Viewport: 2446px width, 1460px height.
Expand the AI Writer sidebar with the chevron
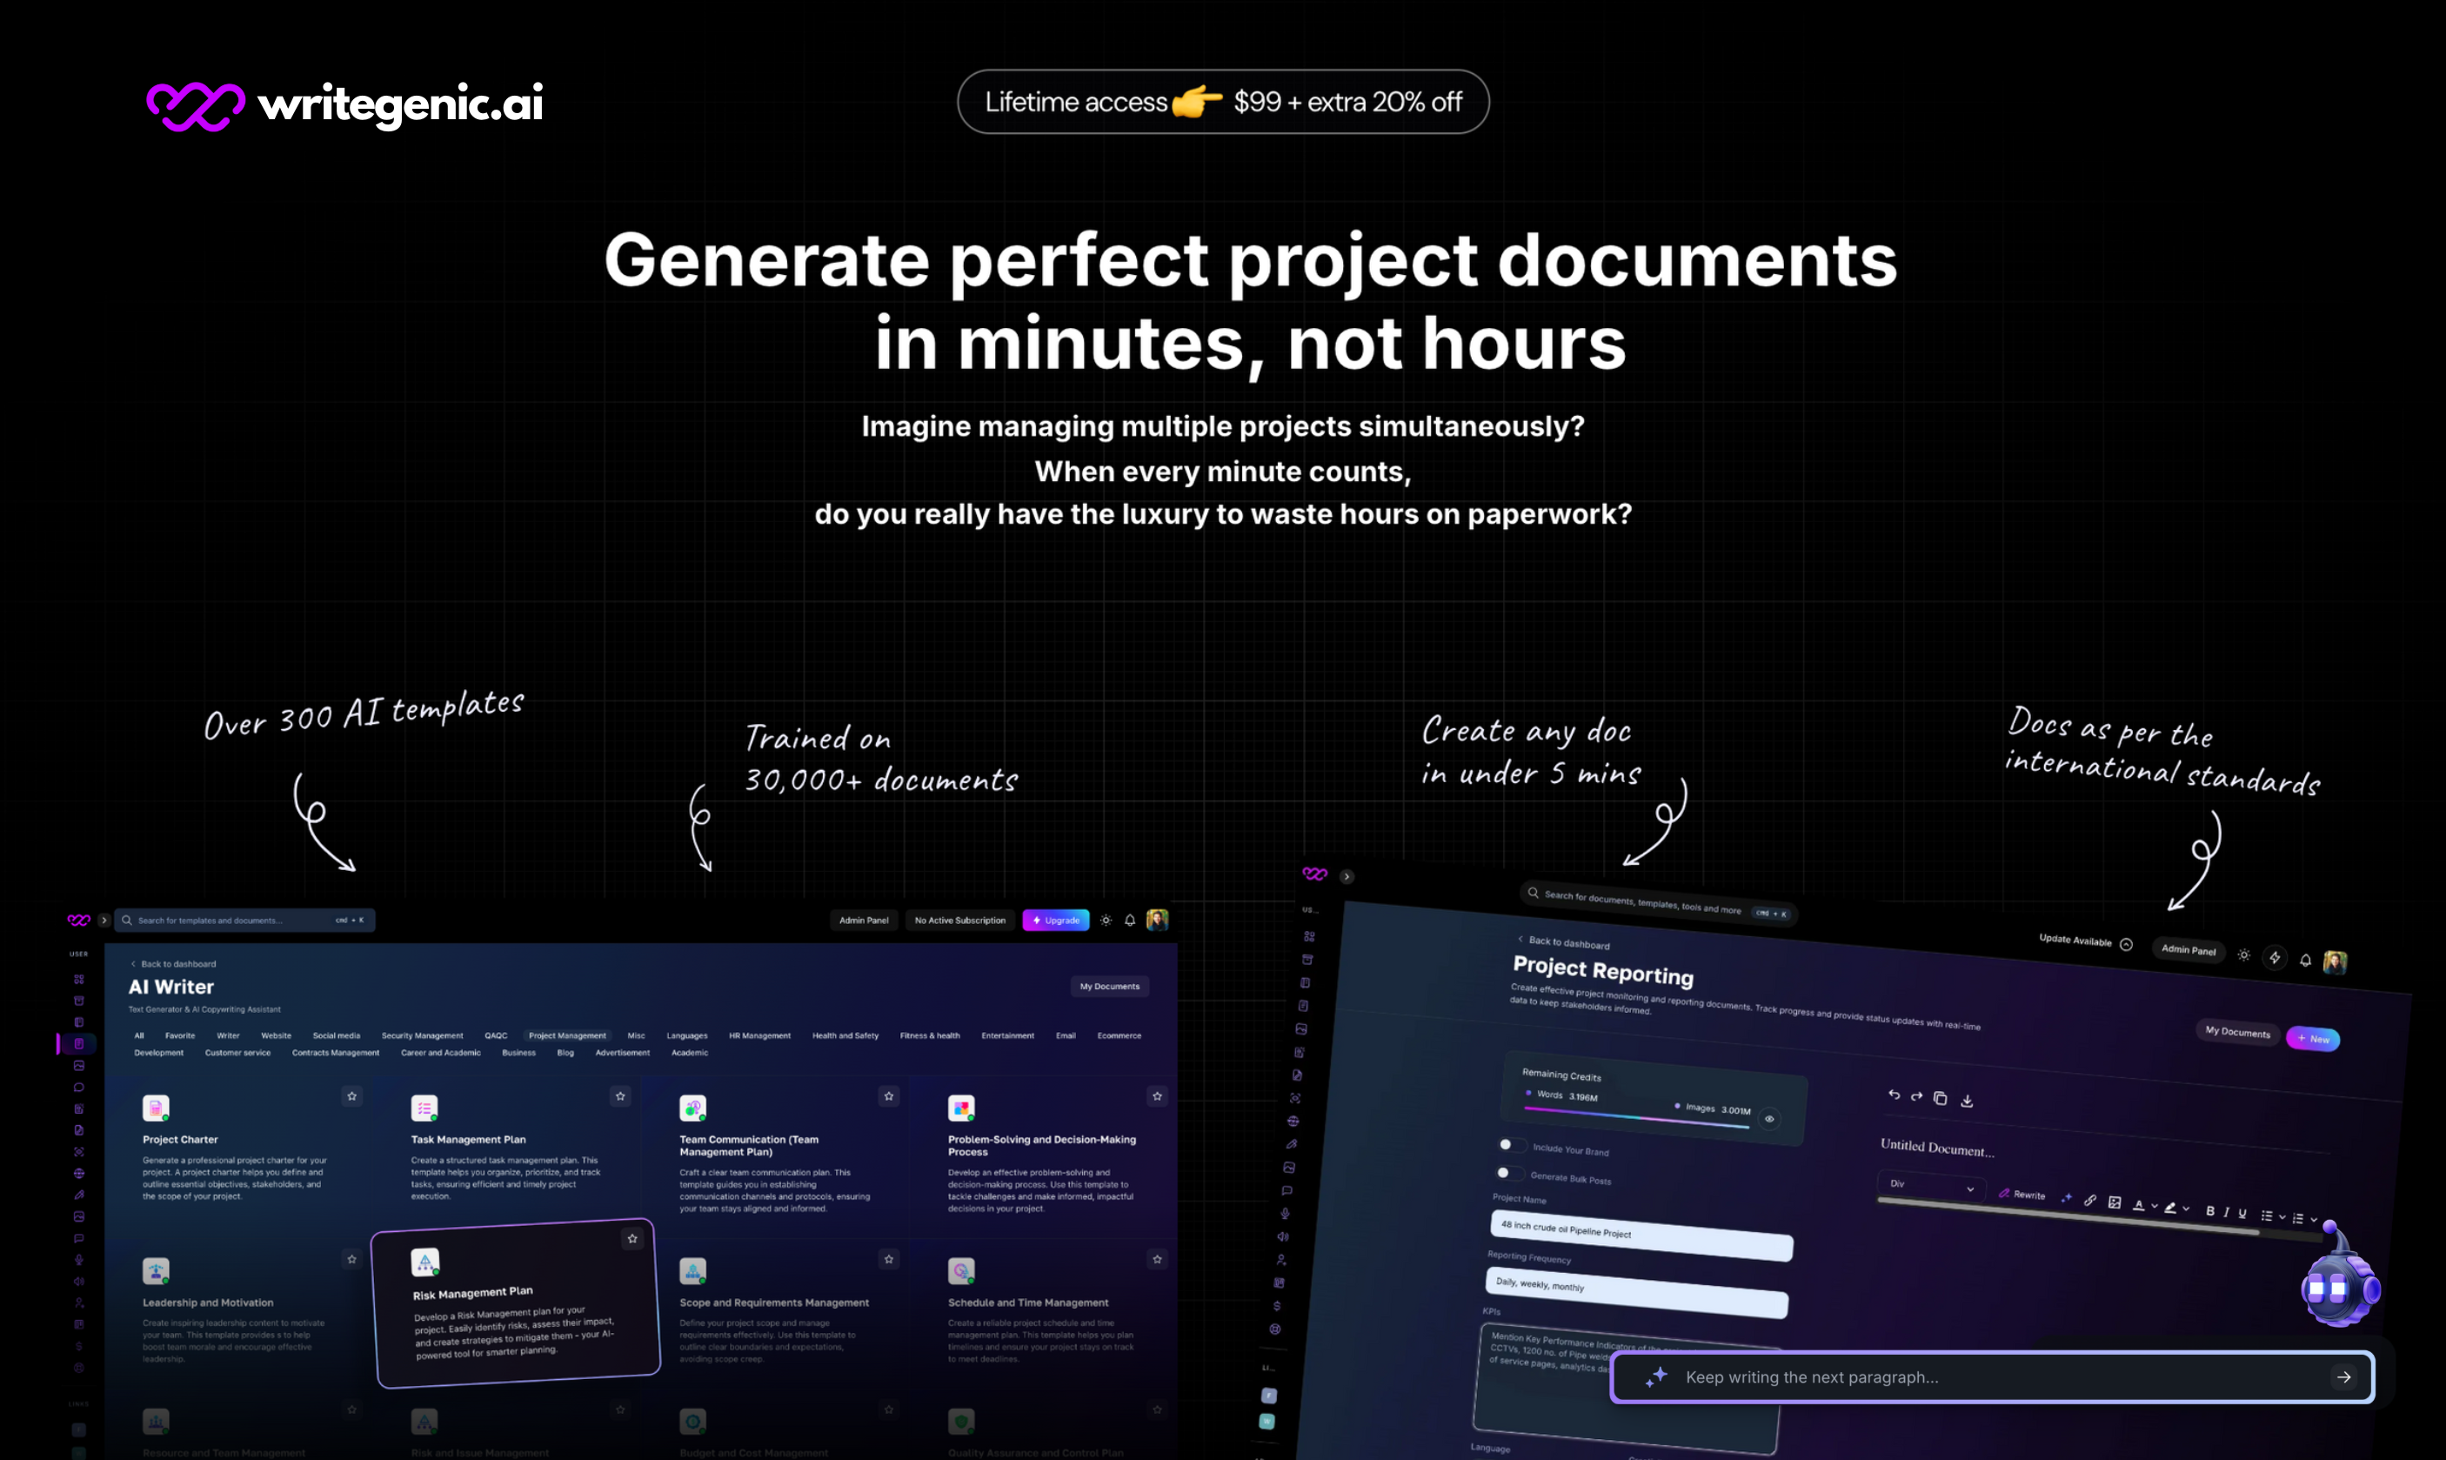point(104,921)
